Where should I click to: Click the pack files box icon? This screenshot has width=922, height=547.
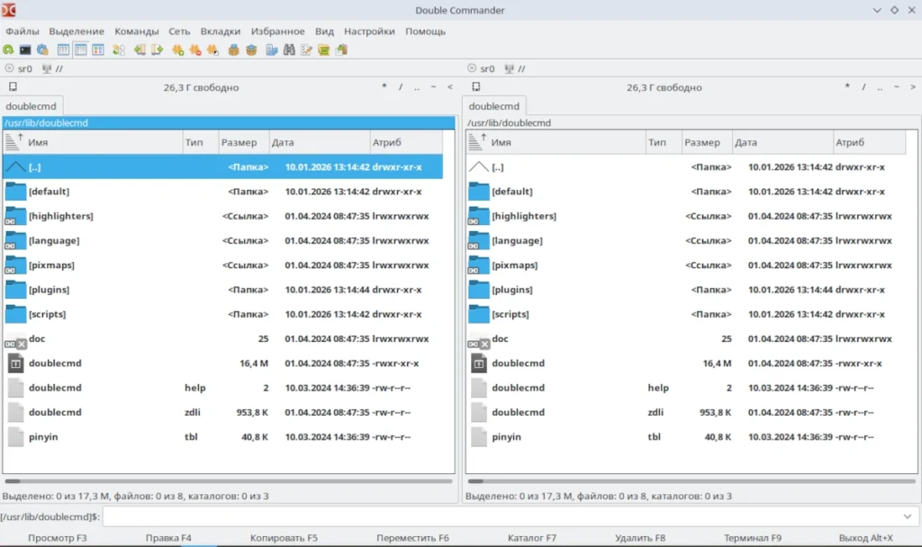tap(233, 50)
